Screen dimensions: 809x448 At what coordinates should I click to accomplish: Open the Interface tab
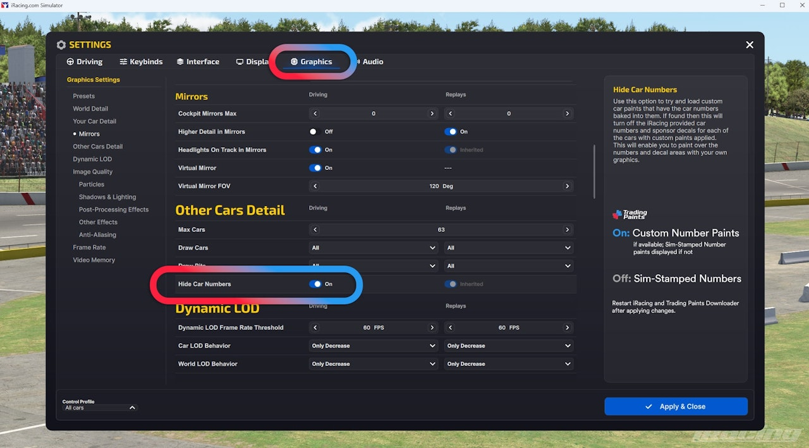coord(198,62)
